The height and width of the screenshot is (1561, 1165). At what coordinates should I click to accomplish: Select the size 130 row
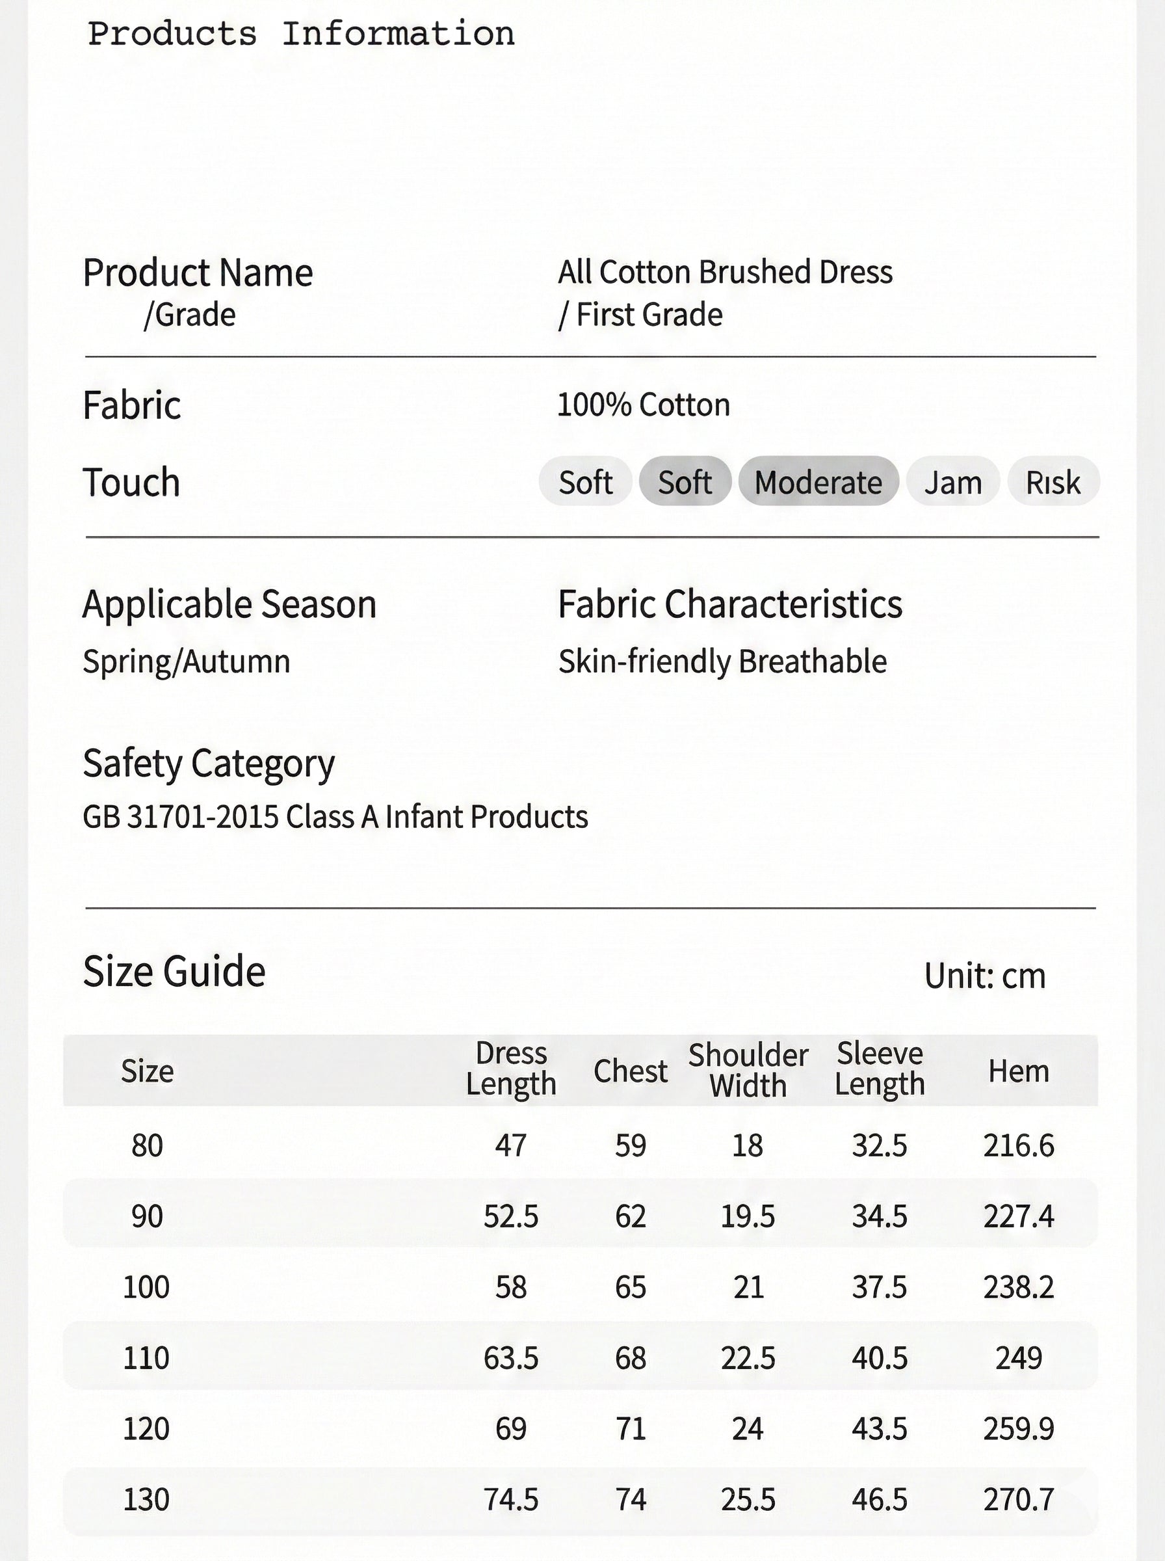581,1499
